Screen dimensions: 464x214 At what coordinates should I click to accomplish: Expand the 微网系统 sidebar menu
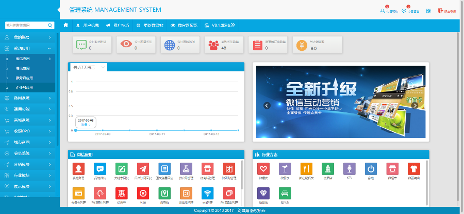(28, 98)
